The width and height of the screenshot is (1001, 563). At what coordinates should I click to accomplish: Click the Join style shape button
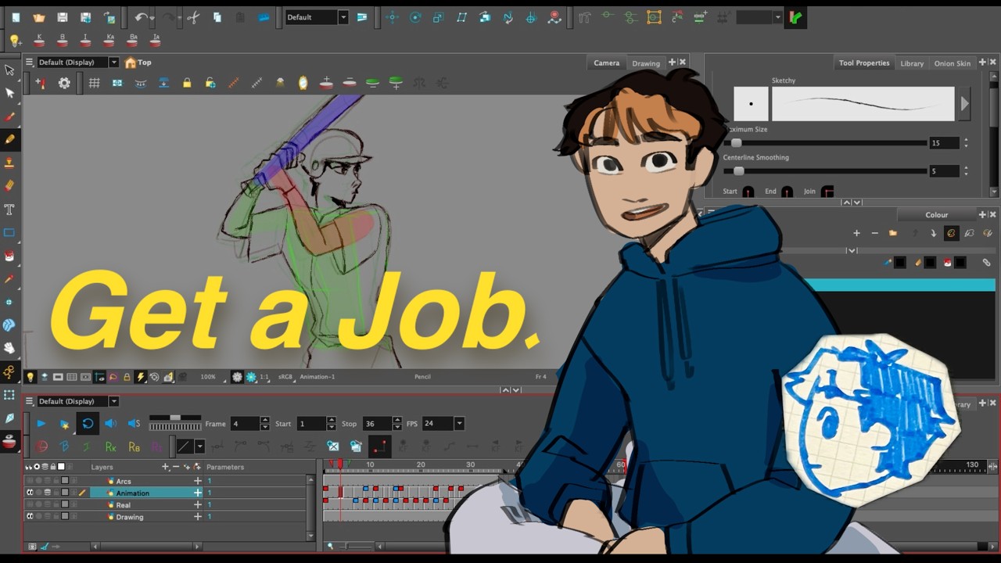(x=827, y=192)
